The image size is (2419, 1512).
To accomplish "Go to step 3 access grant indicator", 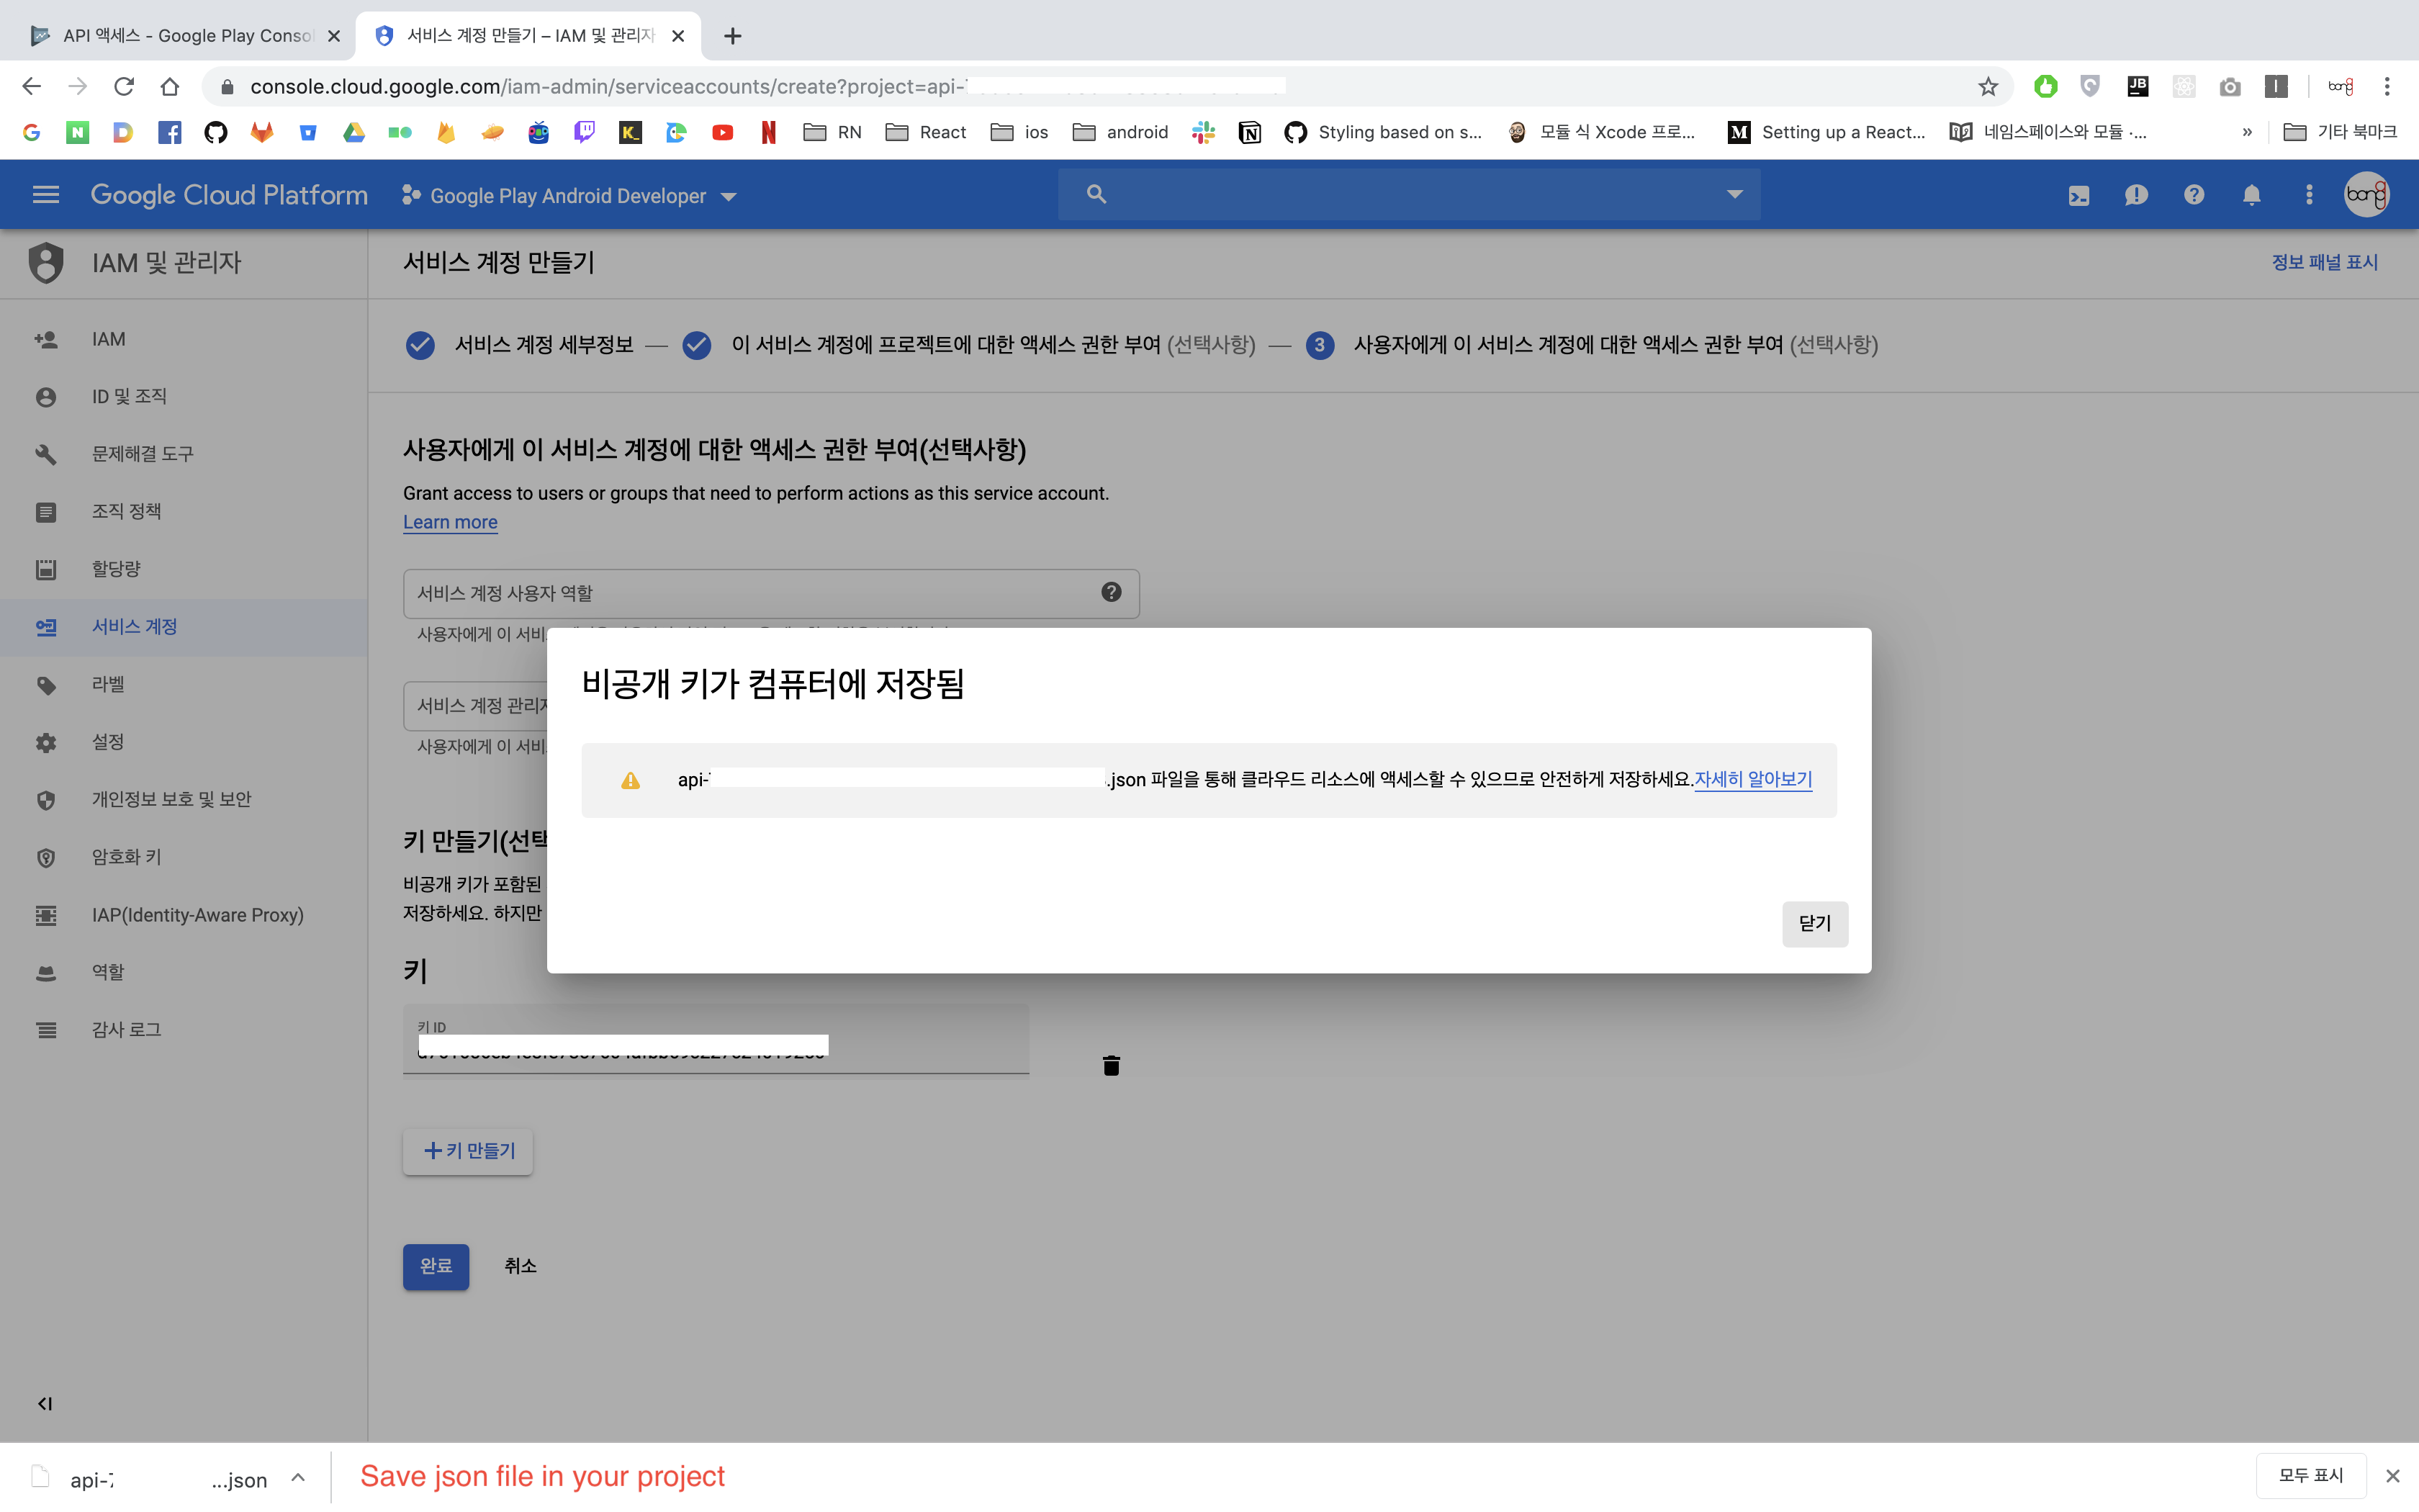I will coord(1320,345).
